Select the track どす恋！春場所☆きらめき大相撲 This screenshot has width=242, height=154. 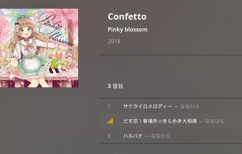160,121
